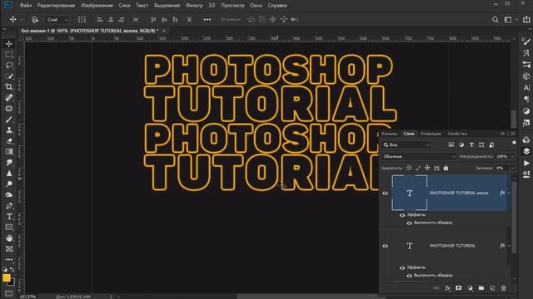Filter layers by type (T) icon
Screen dimensions: 533x299
coord(471,145)
